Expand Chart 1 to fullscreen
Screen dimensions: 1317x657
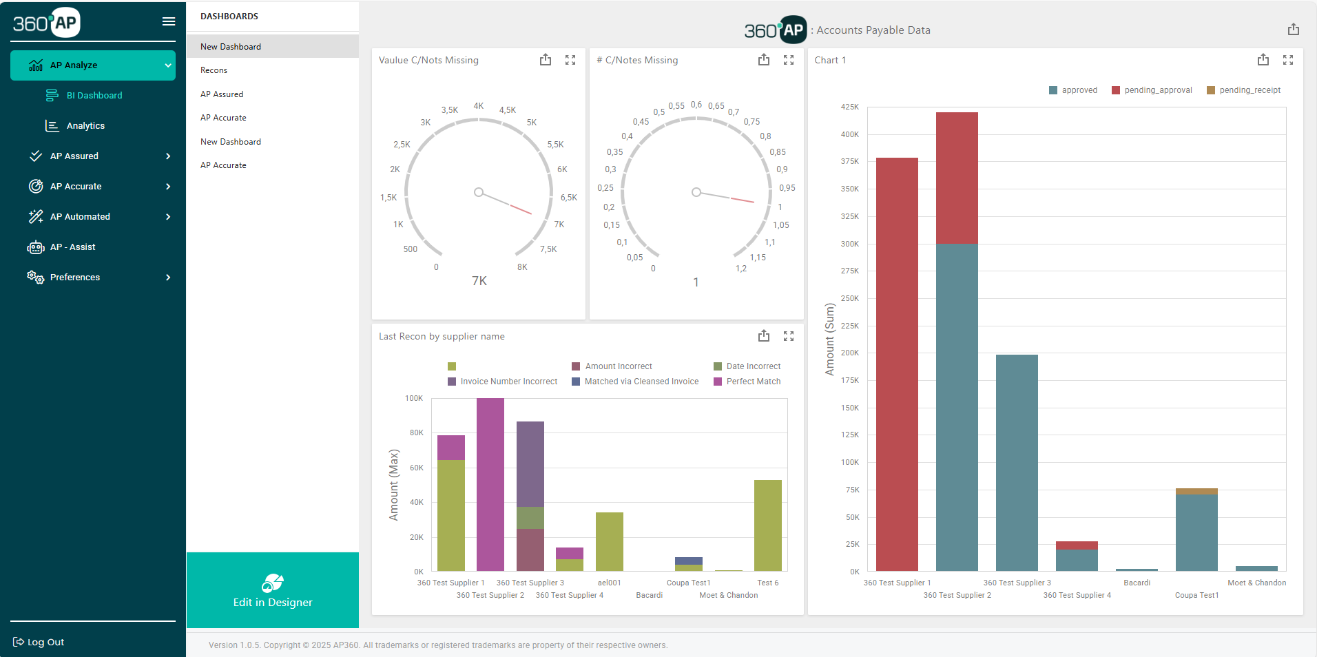1288,60
